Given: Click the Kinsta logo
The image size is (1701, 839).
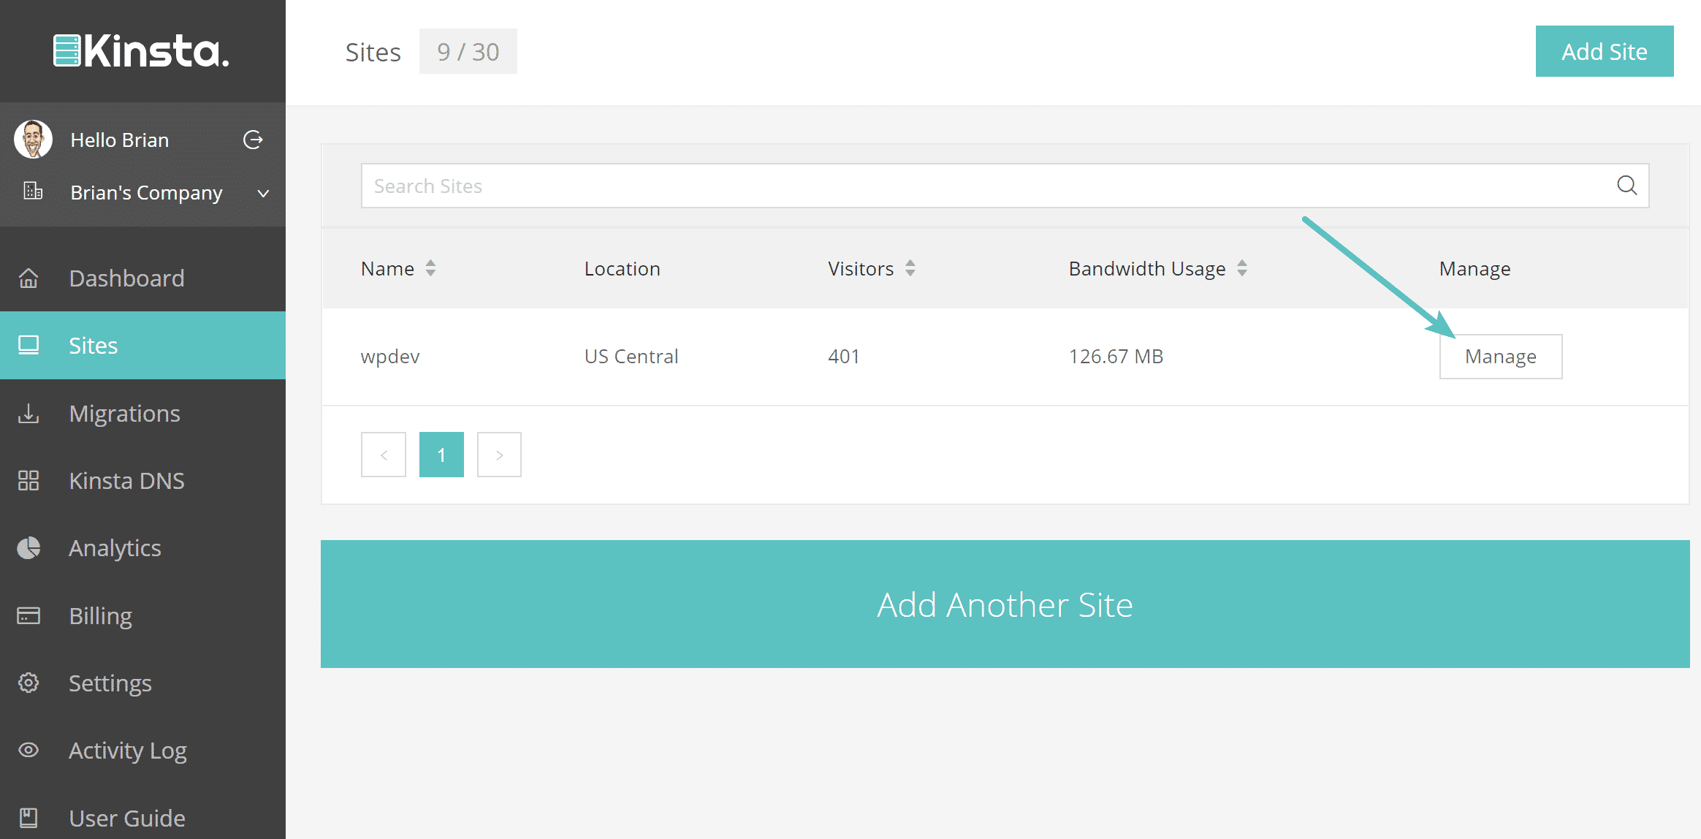Looking at the screenshot, I should coord(142,51).
